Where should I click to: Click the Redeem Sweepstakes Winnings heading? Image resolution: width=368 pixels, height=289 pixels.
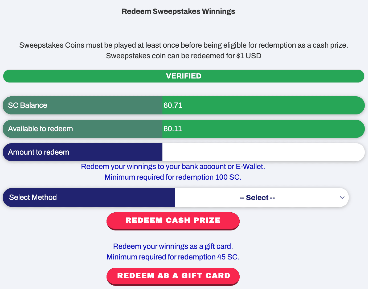click(178, 11)
